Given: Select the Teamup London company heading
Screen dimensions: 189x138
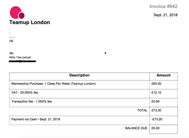Looking at the screenshot, I should (x=30, y=22).
